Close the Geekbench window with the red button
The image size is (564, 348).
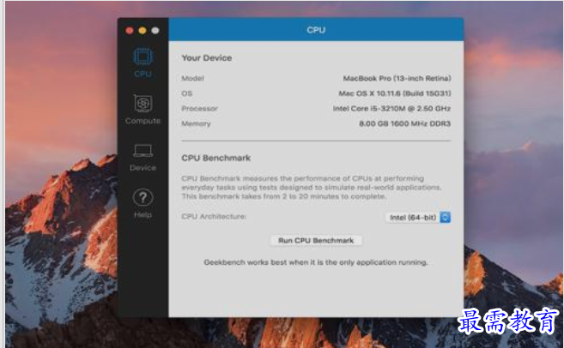pos(130,31)
